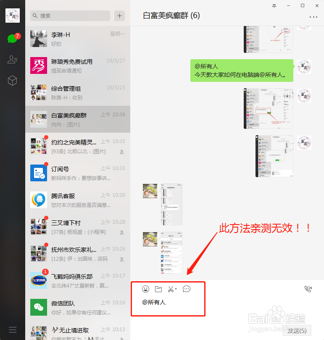Open the sent screenshot with green confirm dialog
Viewport: 324px width, 340px height.
click(274, 156)
